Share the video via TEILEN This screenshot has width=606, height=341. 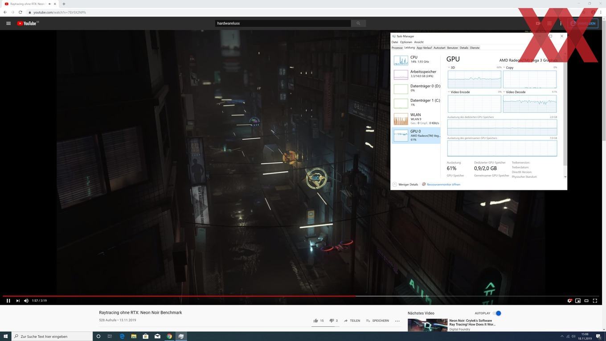(352, 320)
